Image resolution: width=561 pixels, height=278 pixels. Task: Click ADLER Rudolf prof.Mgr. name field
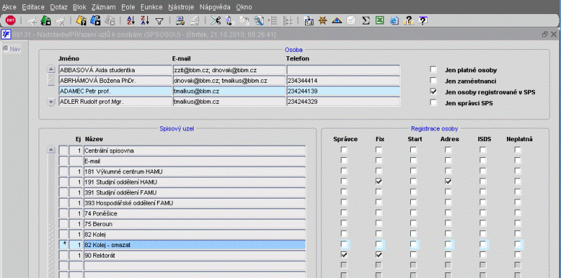115,102
